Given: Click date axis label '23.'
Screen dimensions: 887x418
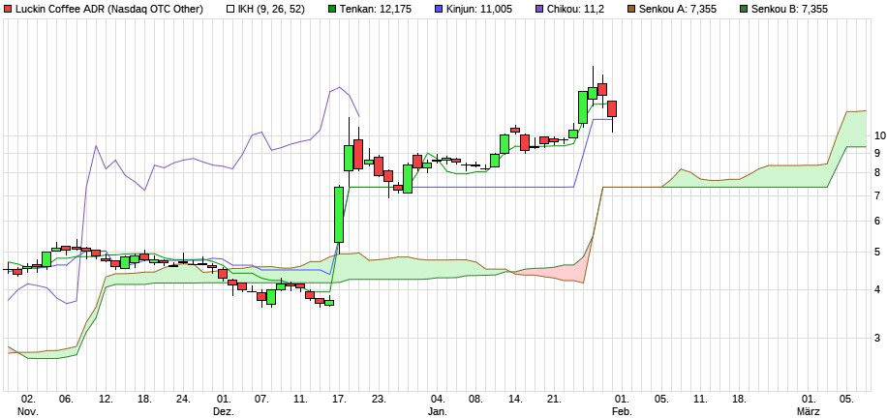Looking at the screenshot, I should click(379, 399).
